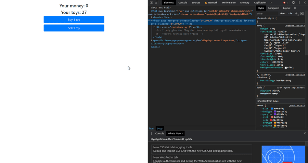
Task: Toggle the :hov element state panel
Action: [283, 14]
